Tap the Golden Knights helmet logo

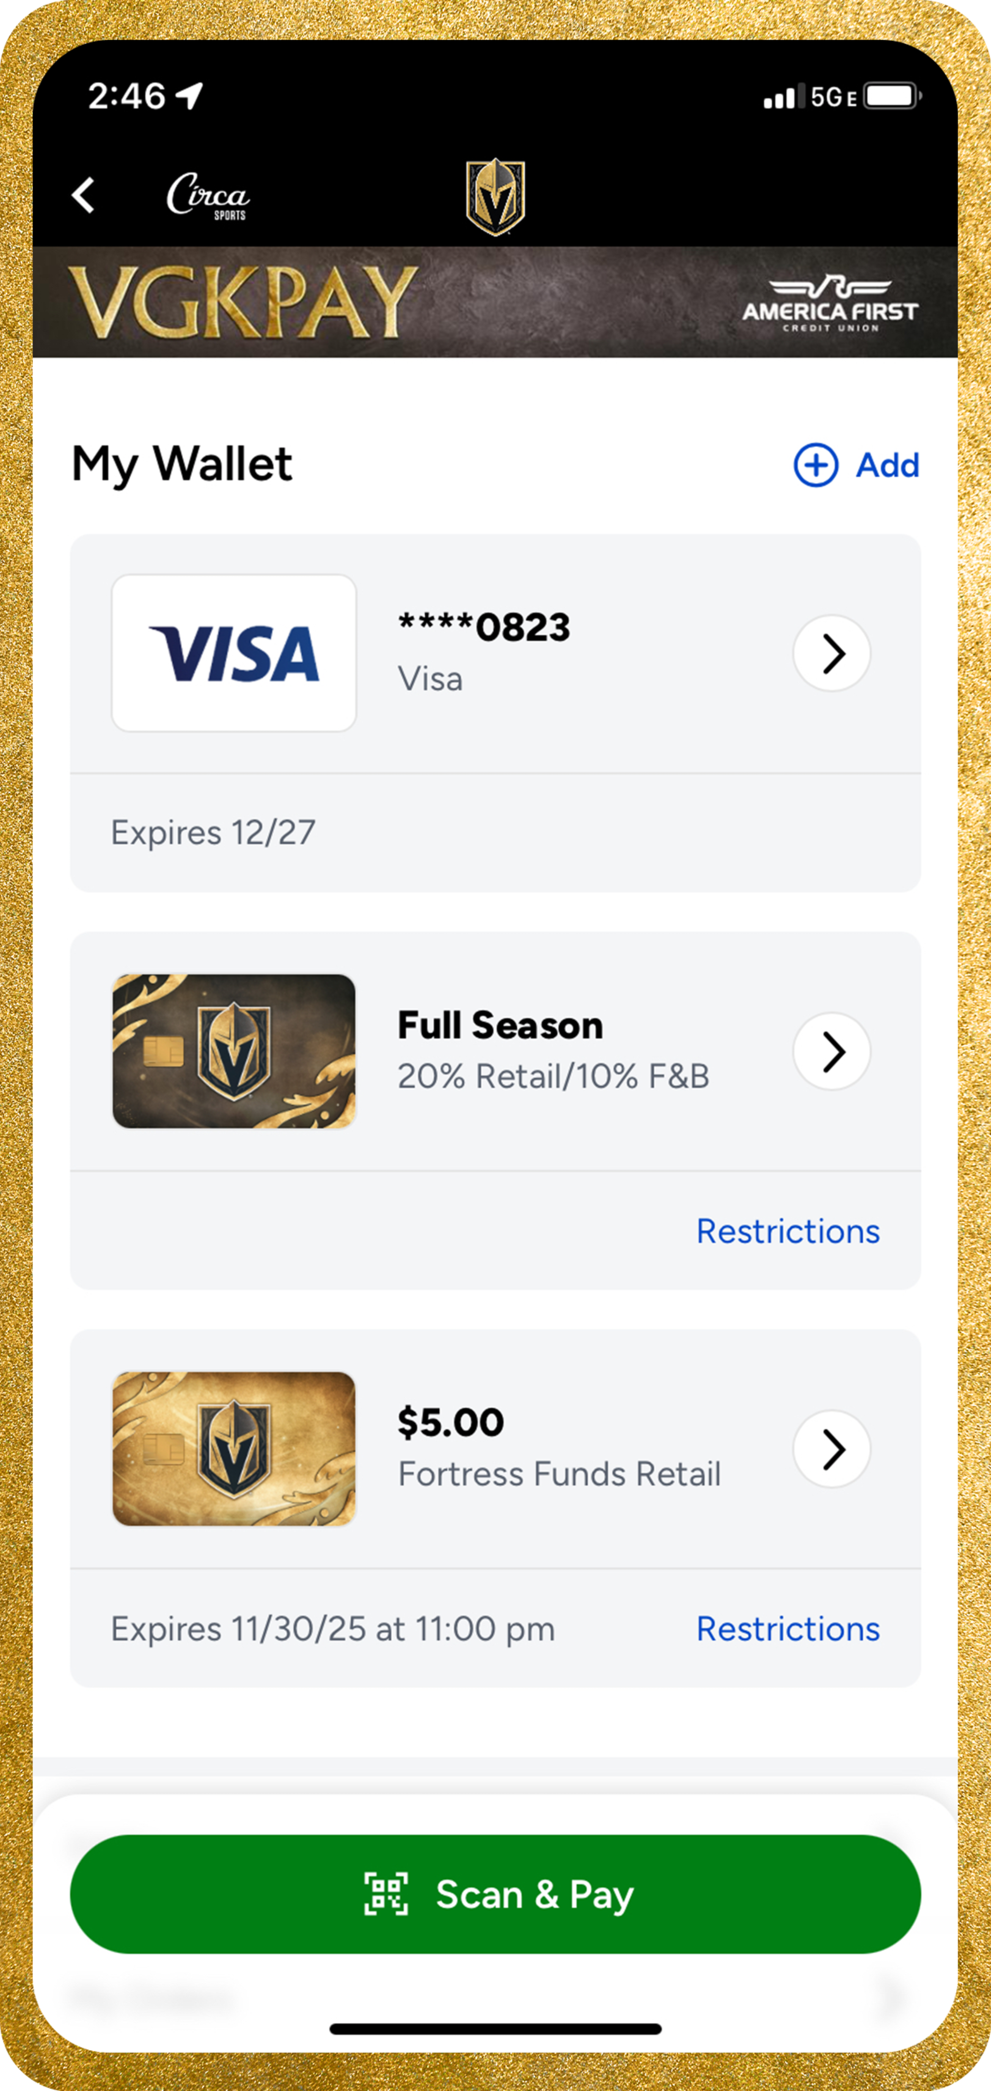click(495, 197)
